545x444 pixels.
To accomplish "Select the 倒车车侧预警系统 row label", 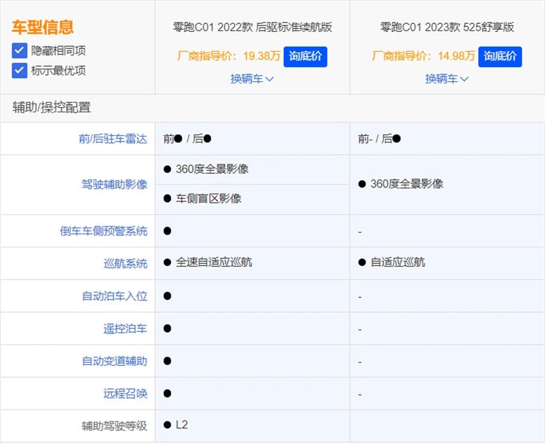I will tap(104, 231).
